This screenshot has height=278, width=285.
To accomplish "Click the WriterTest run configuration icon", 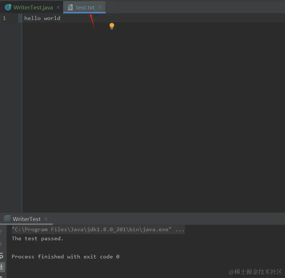I will (x=7, y=218).
